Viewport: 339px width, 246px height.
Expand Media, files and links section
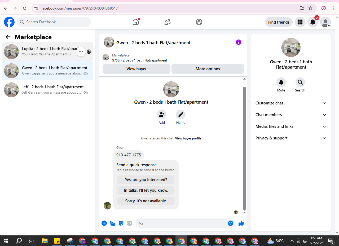tap(291, 126)
